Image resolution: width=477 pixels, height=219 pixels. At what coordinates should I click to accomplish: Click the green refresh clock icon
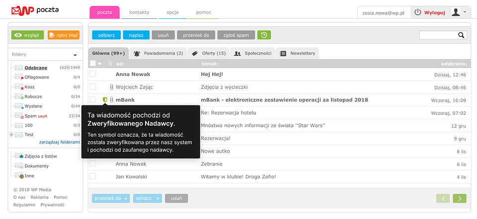click(x=264, y=35)
